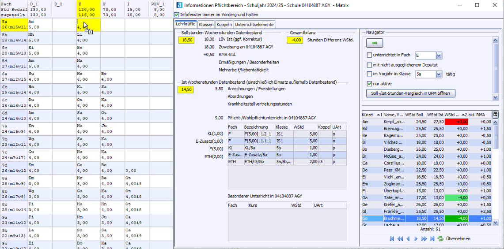Jump to first record in teacher list
504x249 pixels.
point(392,239)
